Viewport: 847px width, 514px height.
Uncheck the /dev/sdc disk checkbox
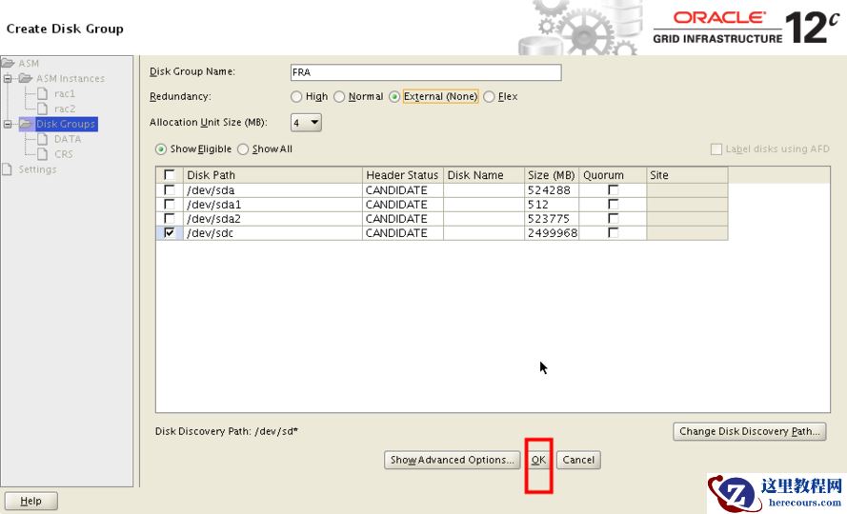(169, 232)
